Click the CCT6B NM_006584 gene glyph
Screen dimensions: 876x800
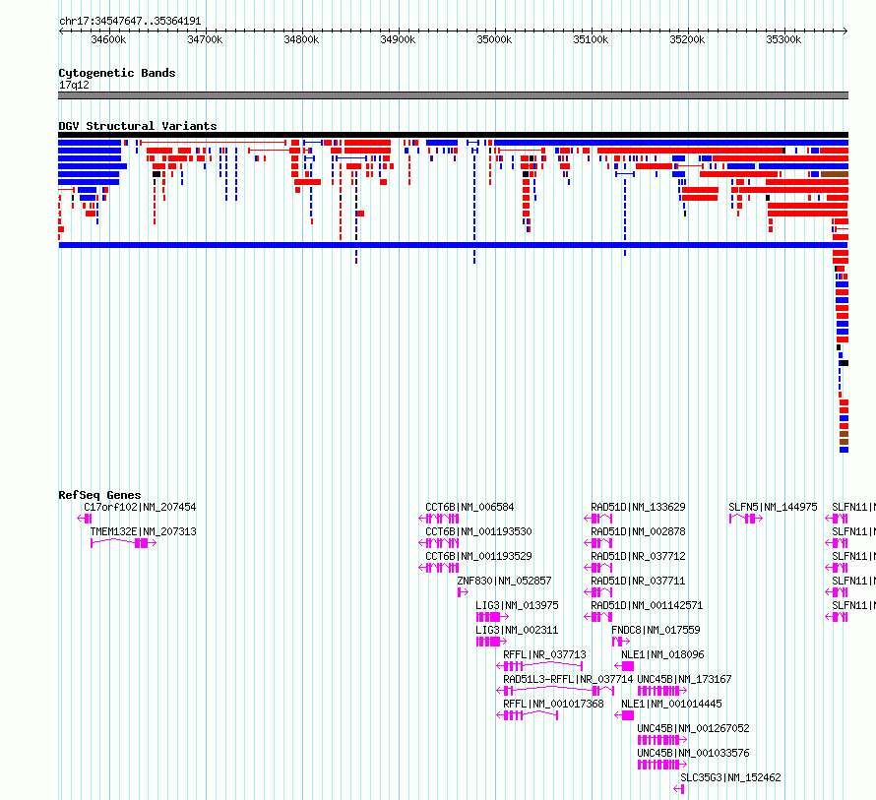[x=439, y=519]
